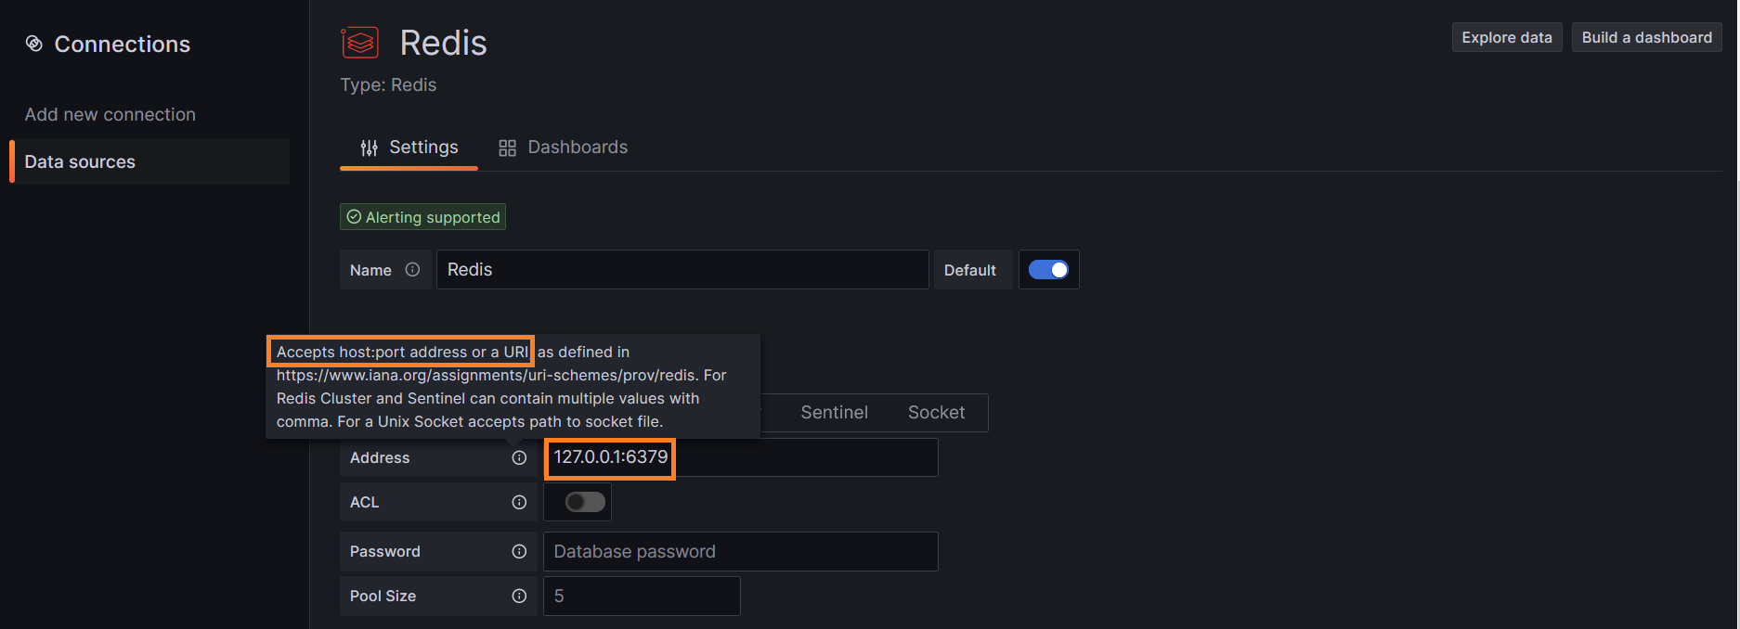Image resolution: width=1740 pixels, height=629 pixels.
Task: Click the info icon beside Password label
Action: click(x=519, y=551)
